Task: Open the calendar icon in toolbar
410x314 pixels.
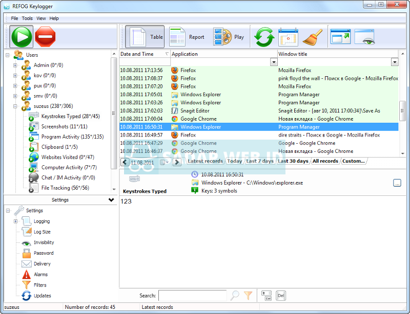Action: [288, 37]
